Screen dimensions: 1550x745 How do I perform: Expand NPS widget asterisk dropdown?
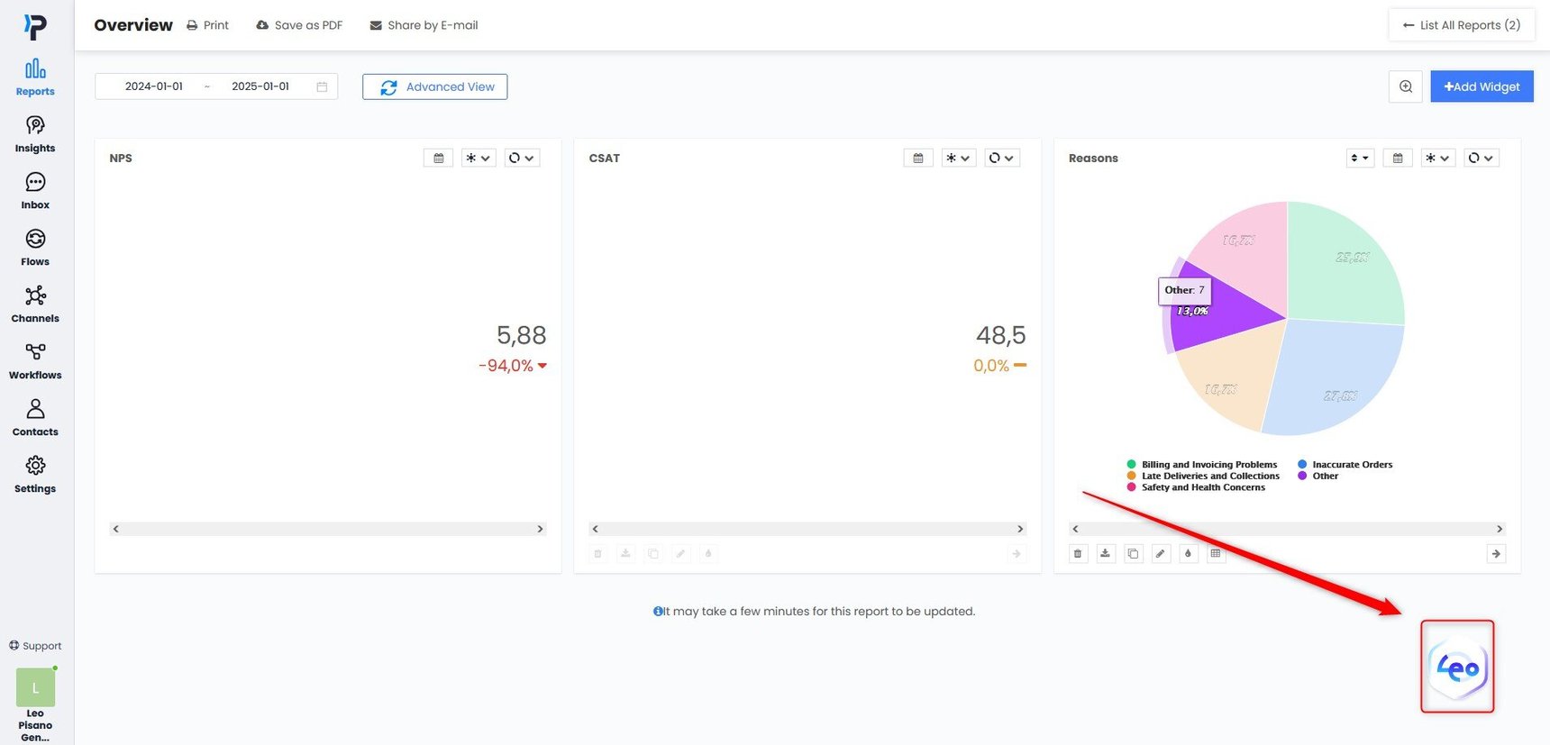pos(479,158)
